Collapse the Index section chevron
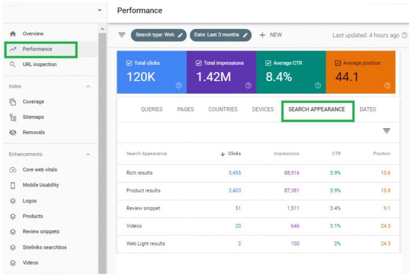The height and width of the screenshot is (277, 409). pyautogui.click(x=88, y=87)
